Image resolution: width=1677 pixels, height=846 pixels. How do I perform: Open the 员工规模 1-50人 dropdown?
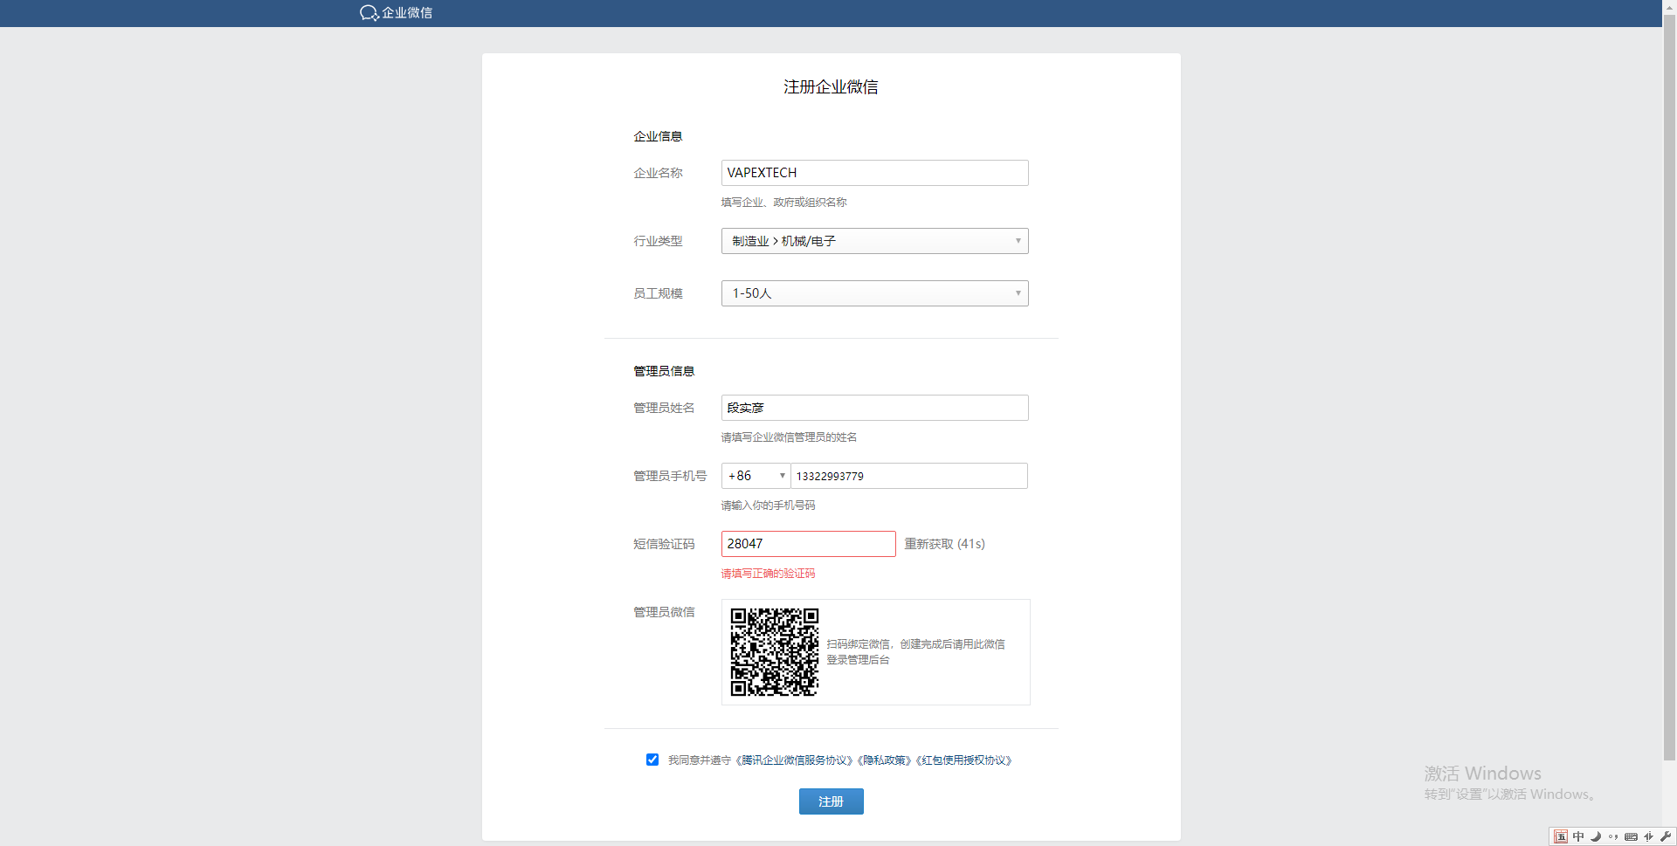874,293
